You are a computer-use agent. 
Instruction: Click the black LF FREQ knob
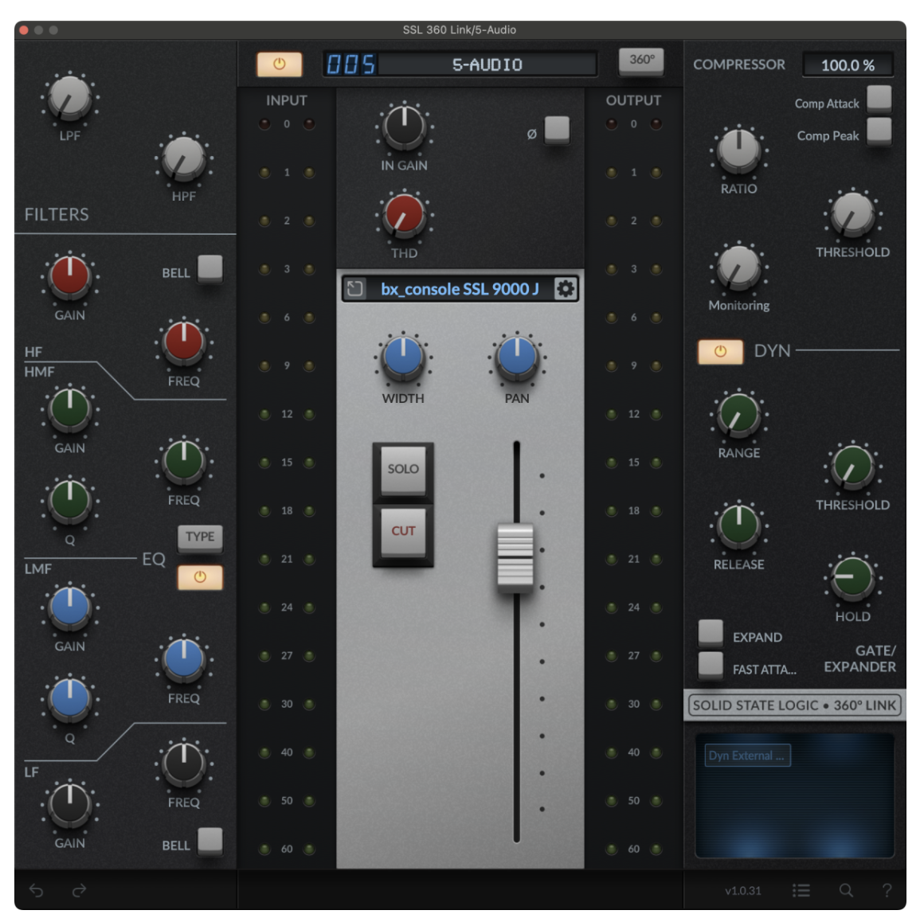tap(183, 764)
